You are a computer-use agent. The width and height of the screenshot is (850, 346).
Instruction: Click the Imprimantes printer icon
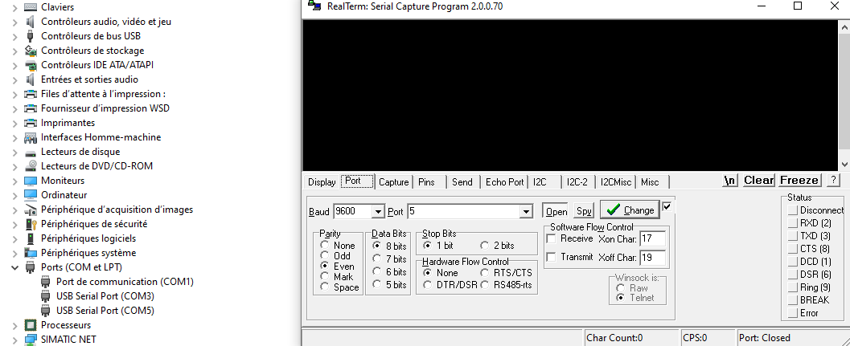31,123
